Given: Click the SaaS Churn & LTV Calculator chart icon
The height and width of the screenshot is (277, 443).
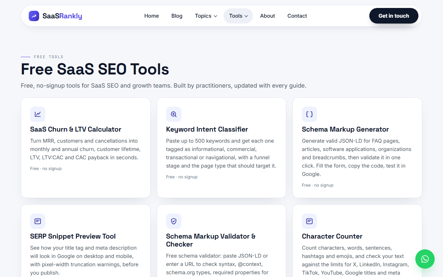Looking at the screenshot, I should pyautogui.click(x=38, y=114).
